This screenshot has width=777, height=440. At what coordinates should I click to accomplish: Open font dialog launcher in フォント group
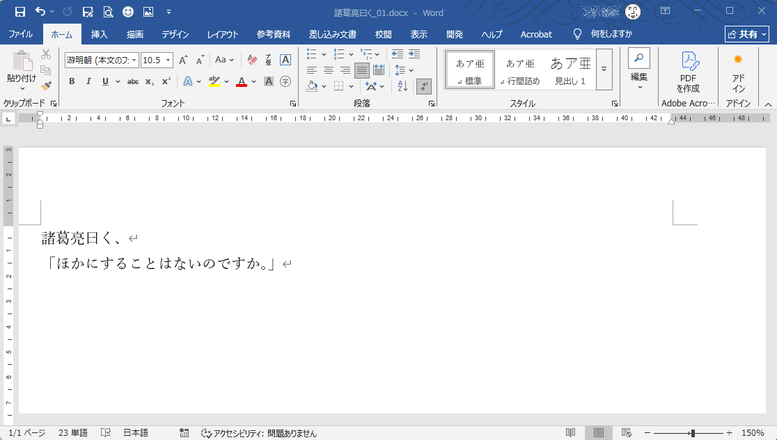coord(293,104)
